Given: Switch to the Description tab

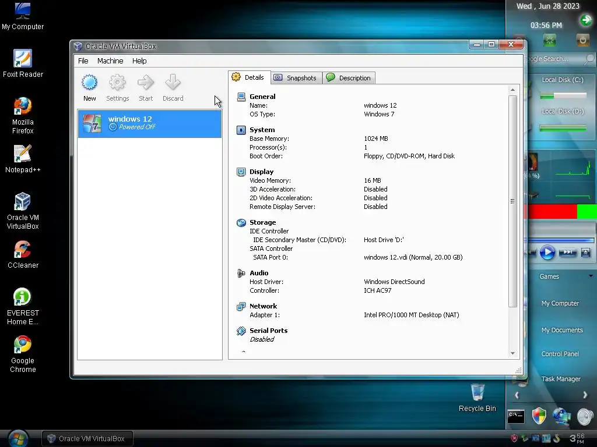Looking at the screenshot, I should [x=349, y=78].
